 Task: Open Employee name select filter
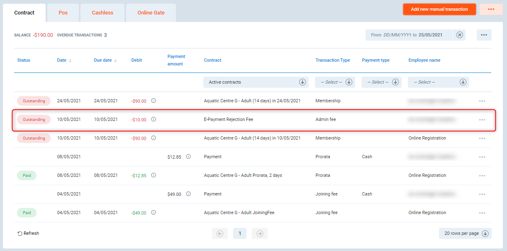pos(438,82)
